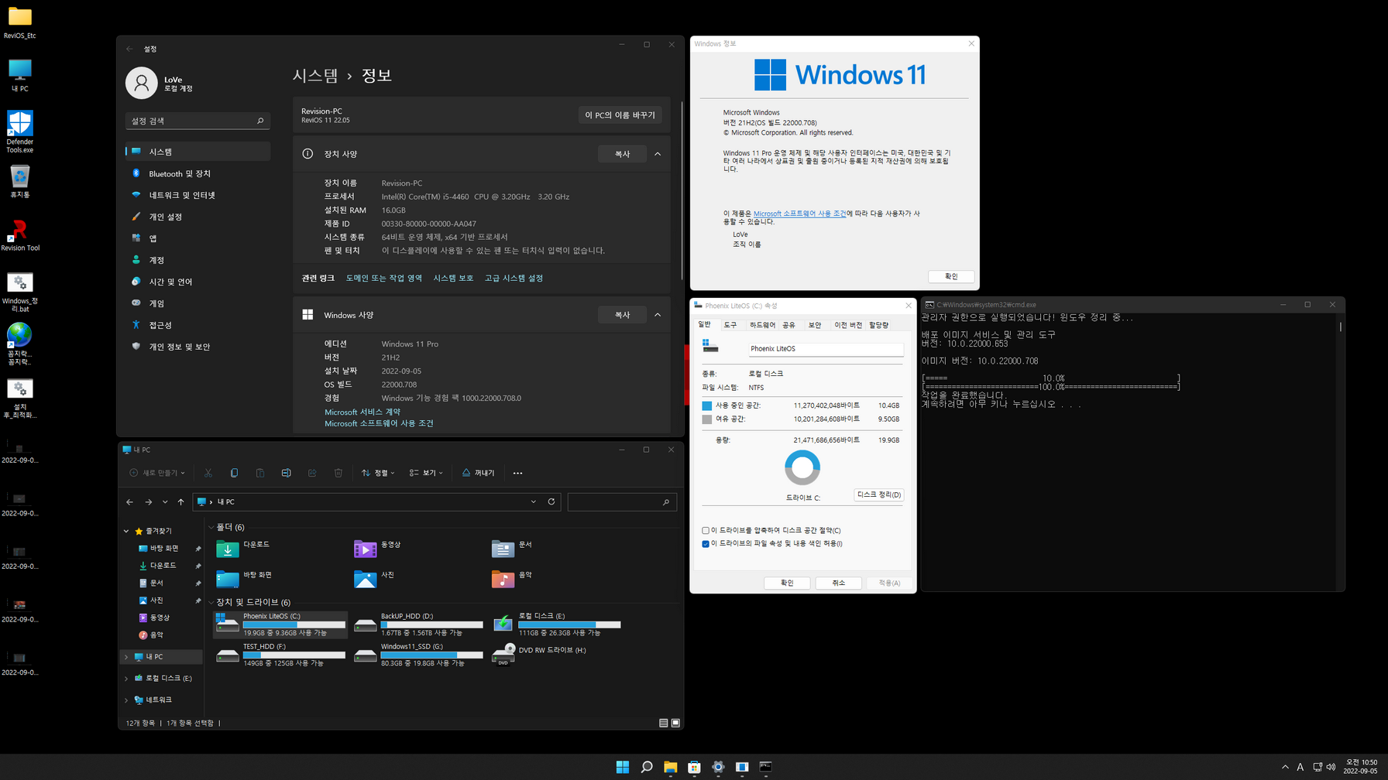Expand 네트워크 in the navigation pane

click(126, 700)
